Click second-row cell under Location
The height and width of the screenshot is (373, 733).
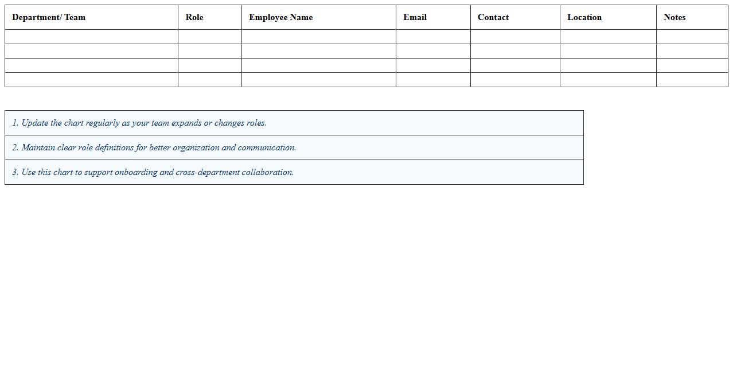click(608, 51)
